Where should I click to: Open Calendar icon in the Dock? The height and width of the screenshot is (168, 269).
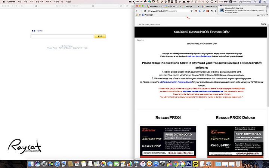(77, 164)
